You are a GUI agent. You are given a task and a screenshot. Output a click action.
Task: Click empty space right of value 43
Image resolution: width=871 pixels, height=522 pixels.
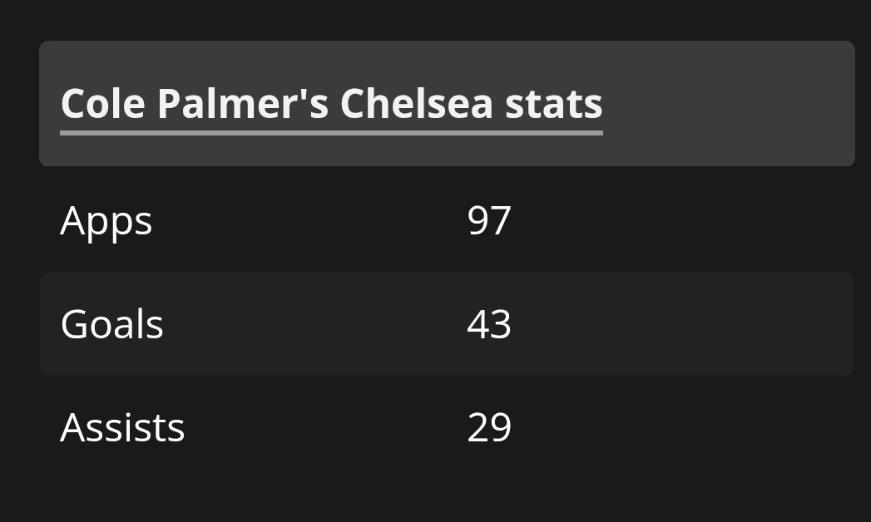682,324
